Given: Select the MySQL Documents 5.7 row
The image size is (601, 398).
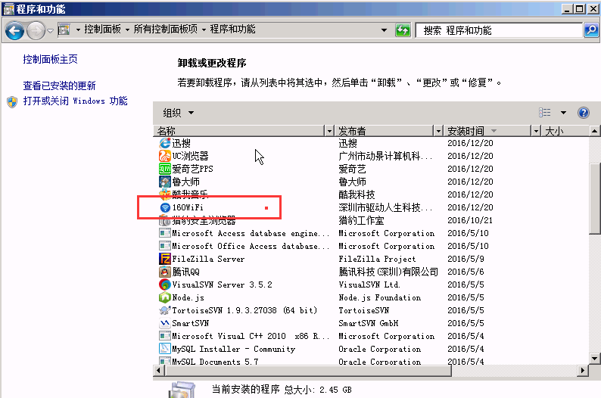Looking at the screenshot, I should click(x=372, y=362).
